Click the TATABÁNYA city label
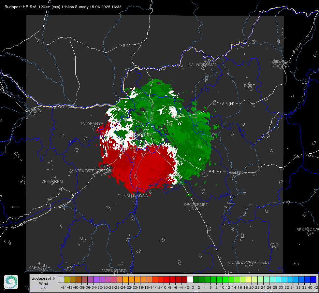This screenshot has width=319, height=293. pyautogui.click(x=92, y=124)
